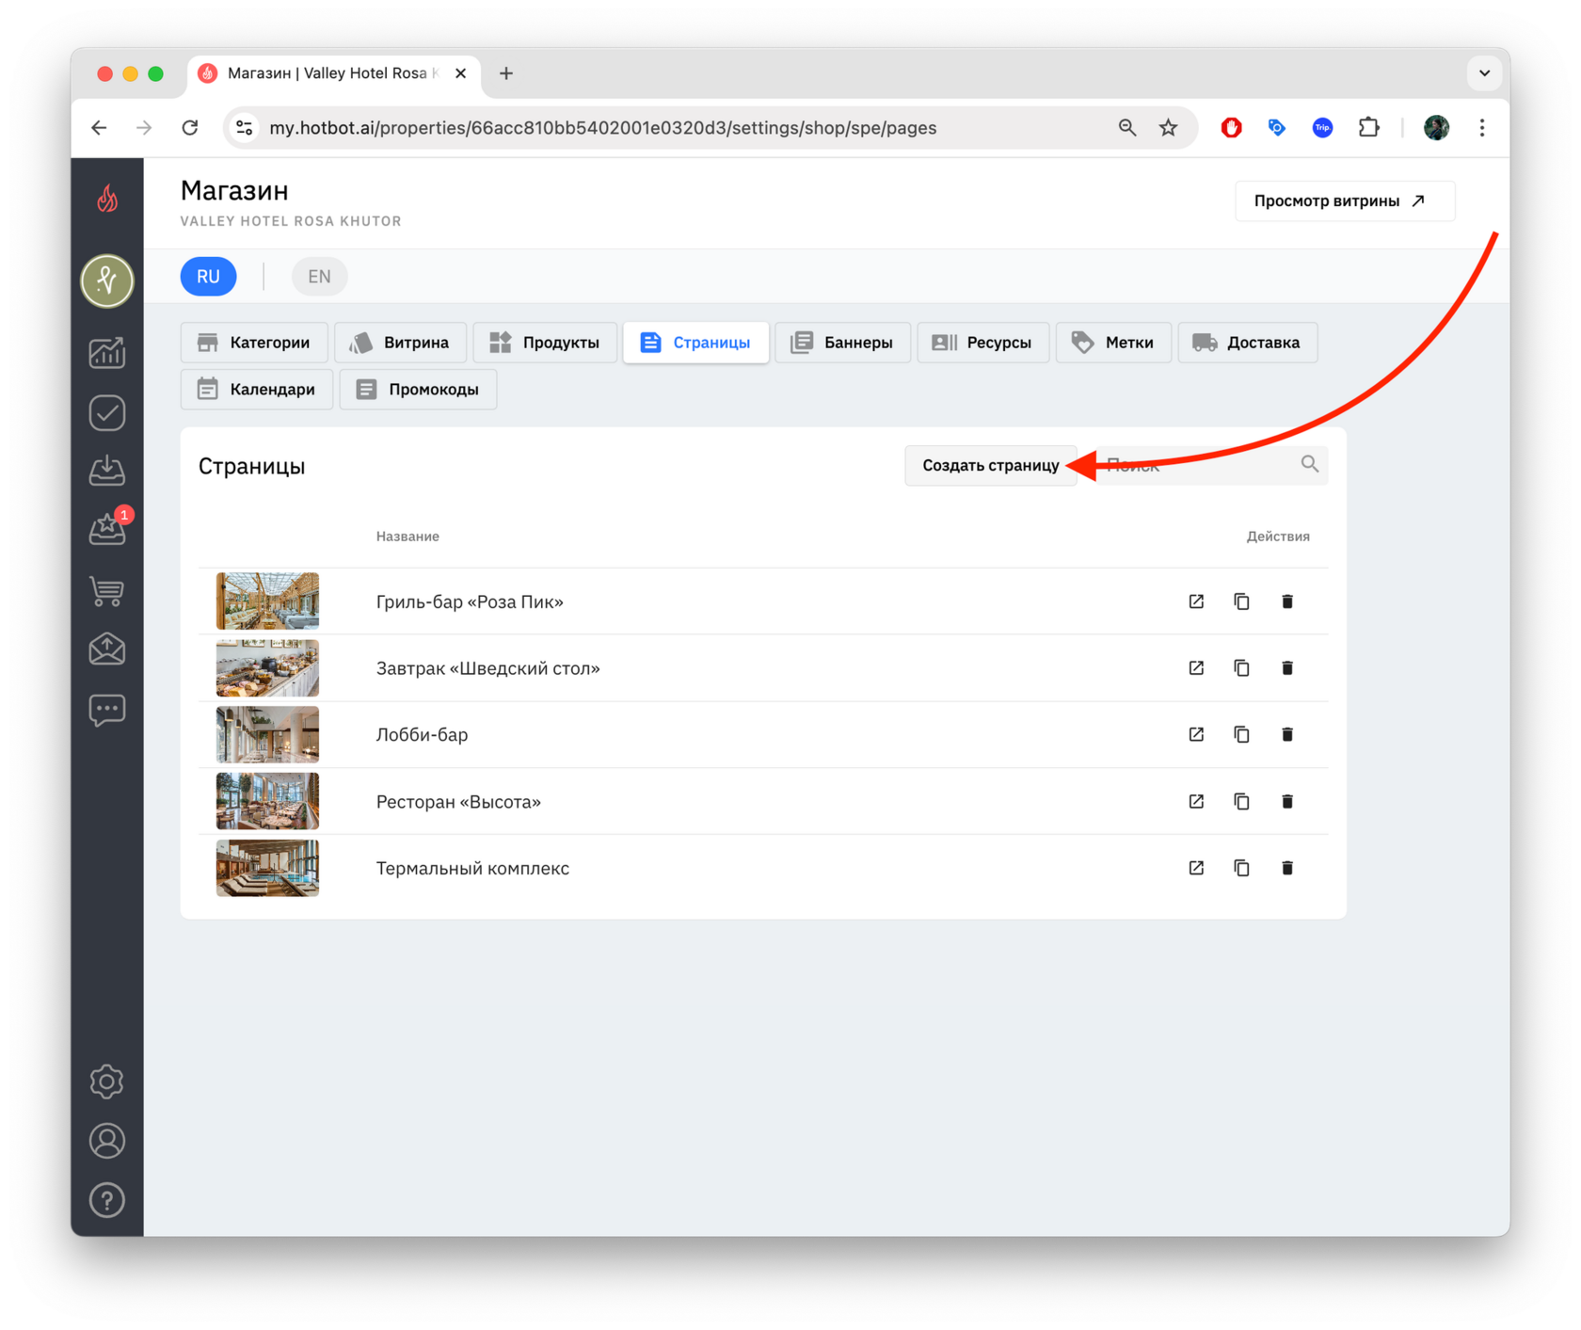Switch to the Промокоды tab
The width and height of the screenshot is (1581, 1330).
418,390
